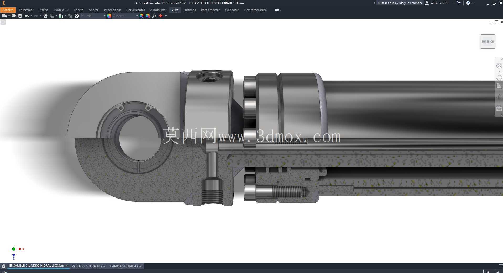Click the document tabs home icon
503x273 pixels.
(x=3, y=266)
